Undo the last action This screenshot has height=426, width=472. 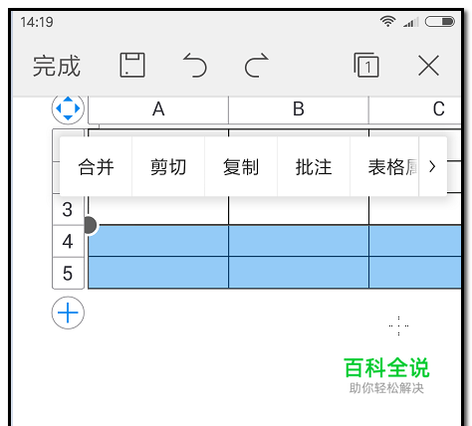coord(195,65)
